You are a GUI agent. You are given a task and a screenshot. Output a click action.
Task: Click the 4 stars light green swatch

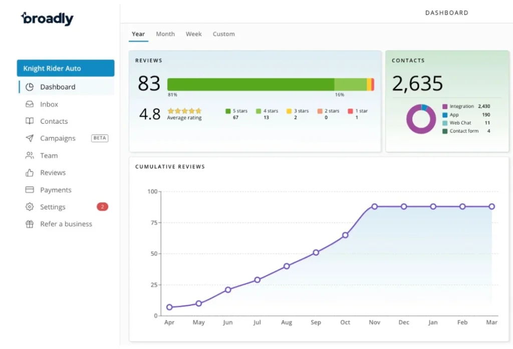point(259,111)
